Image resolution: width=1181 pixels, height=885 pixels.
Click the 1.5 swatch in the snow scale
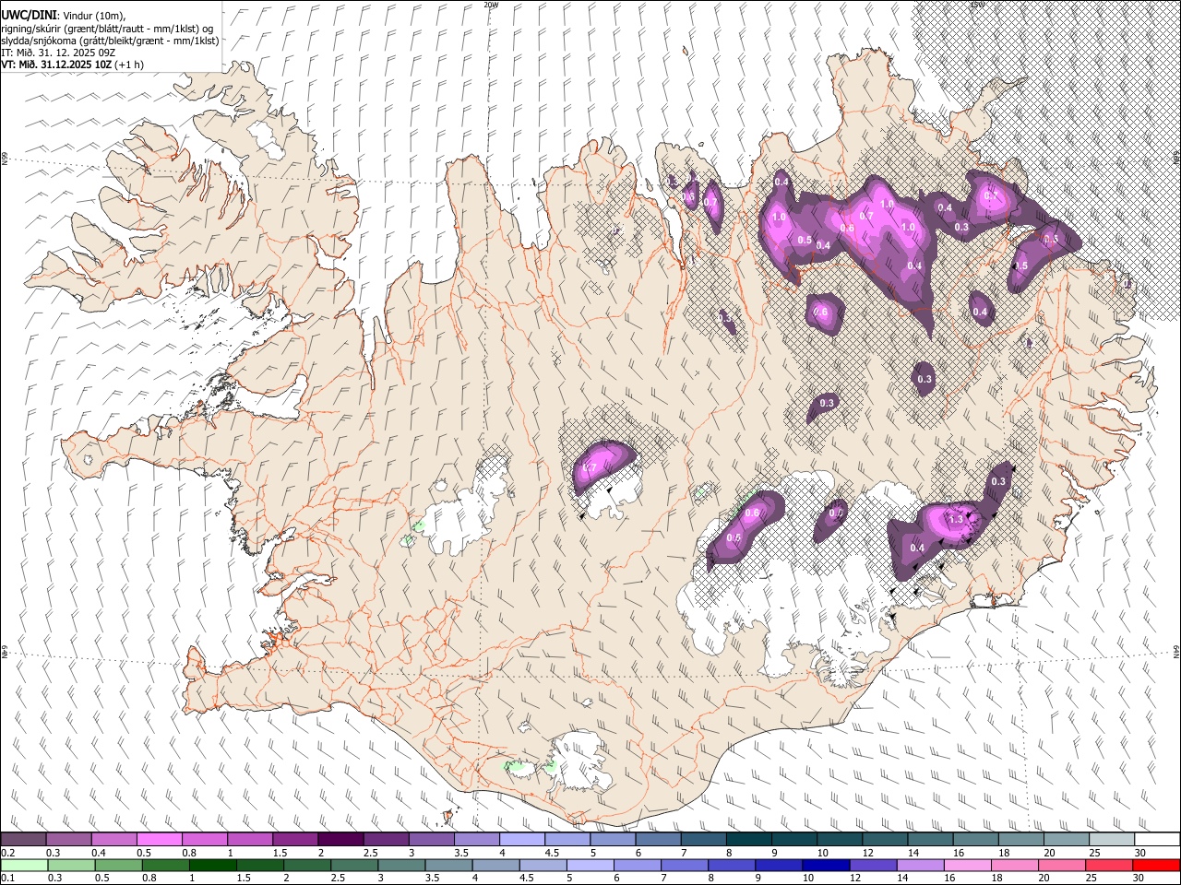pos(294,840)
